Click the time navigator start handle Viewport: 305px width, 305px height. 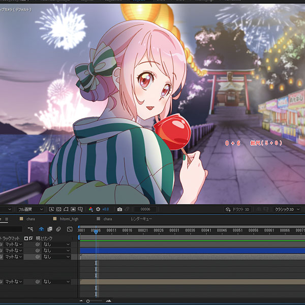pos(79,227)
